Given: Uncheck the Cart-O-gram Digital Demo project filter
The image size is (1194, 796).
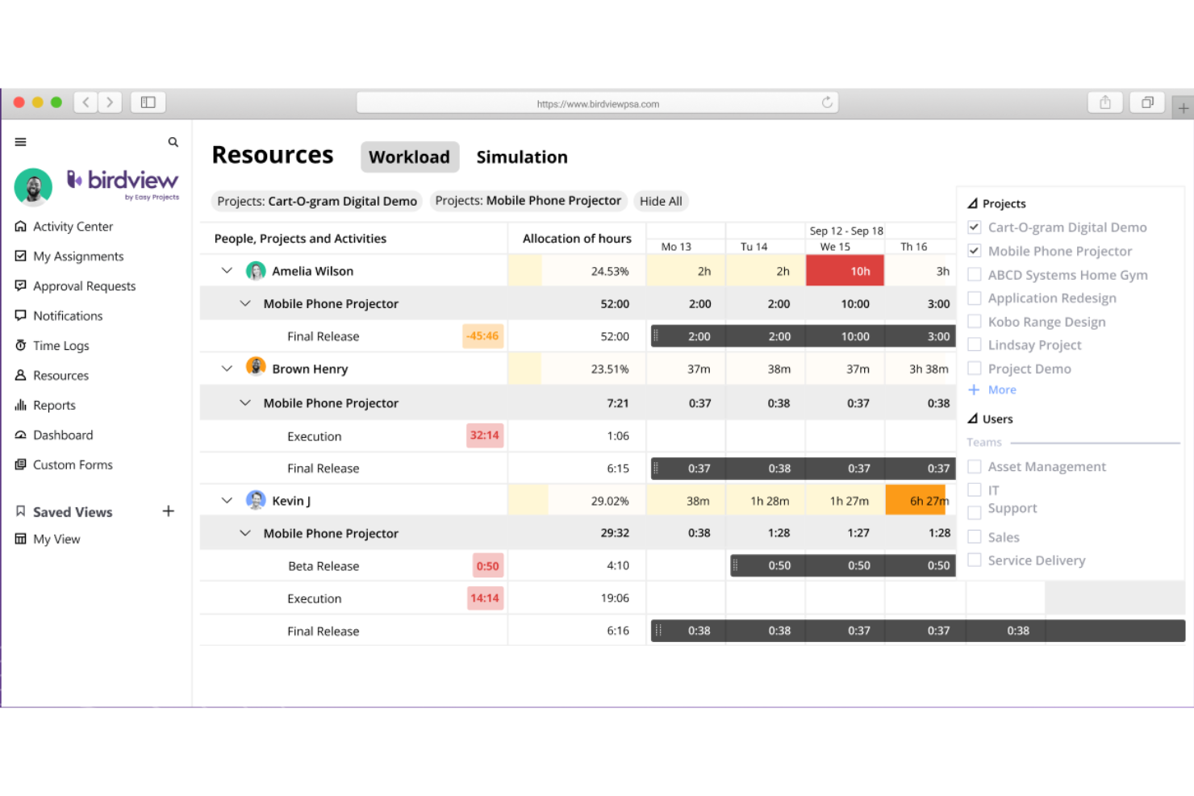Looking at the screenshot, I should pos(975,227).
